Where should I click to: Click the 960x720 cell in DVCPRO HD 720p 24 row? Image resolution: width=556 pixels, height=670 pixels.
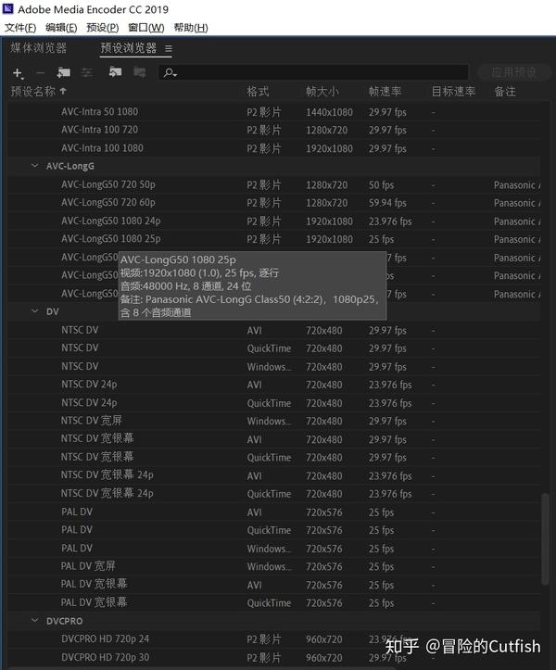(324, 639)
